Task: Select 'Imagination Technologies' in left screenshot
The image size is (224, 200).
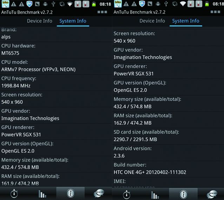Action: tap(30, 118)
